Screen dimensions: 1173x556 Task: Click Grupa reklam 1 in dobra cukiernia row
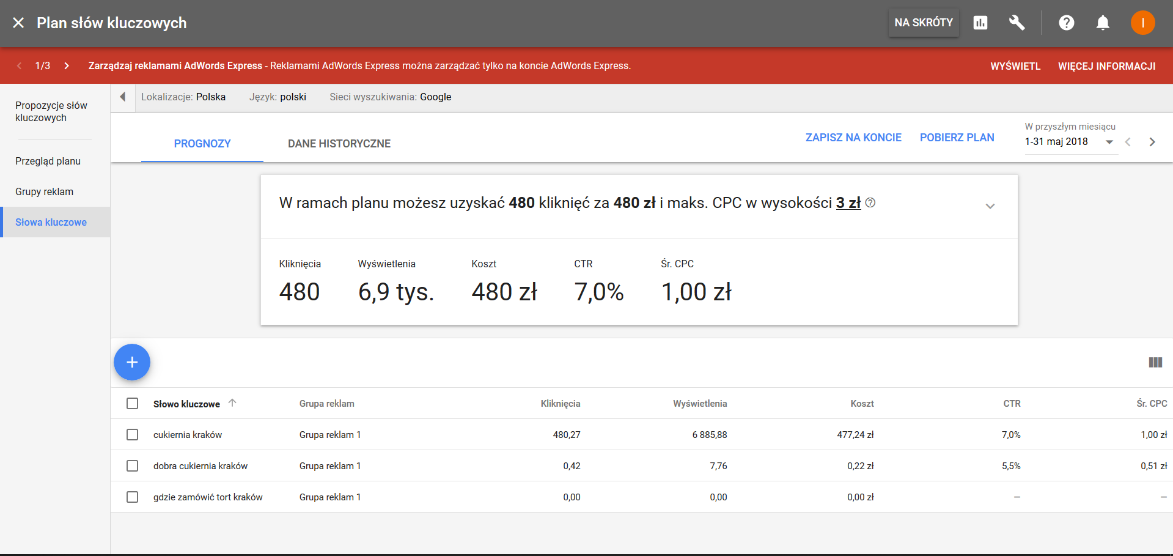click(x=330, y=466)
